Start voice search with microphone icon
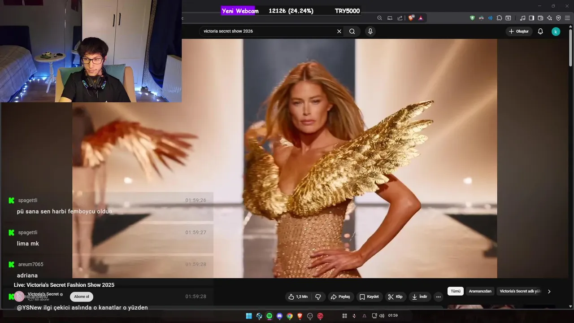 point(370,31)
